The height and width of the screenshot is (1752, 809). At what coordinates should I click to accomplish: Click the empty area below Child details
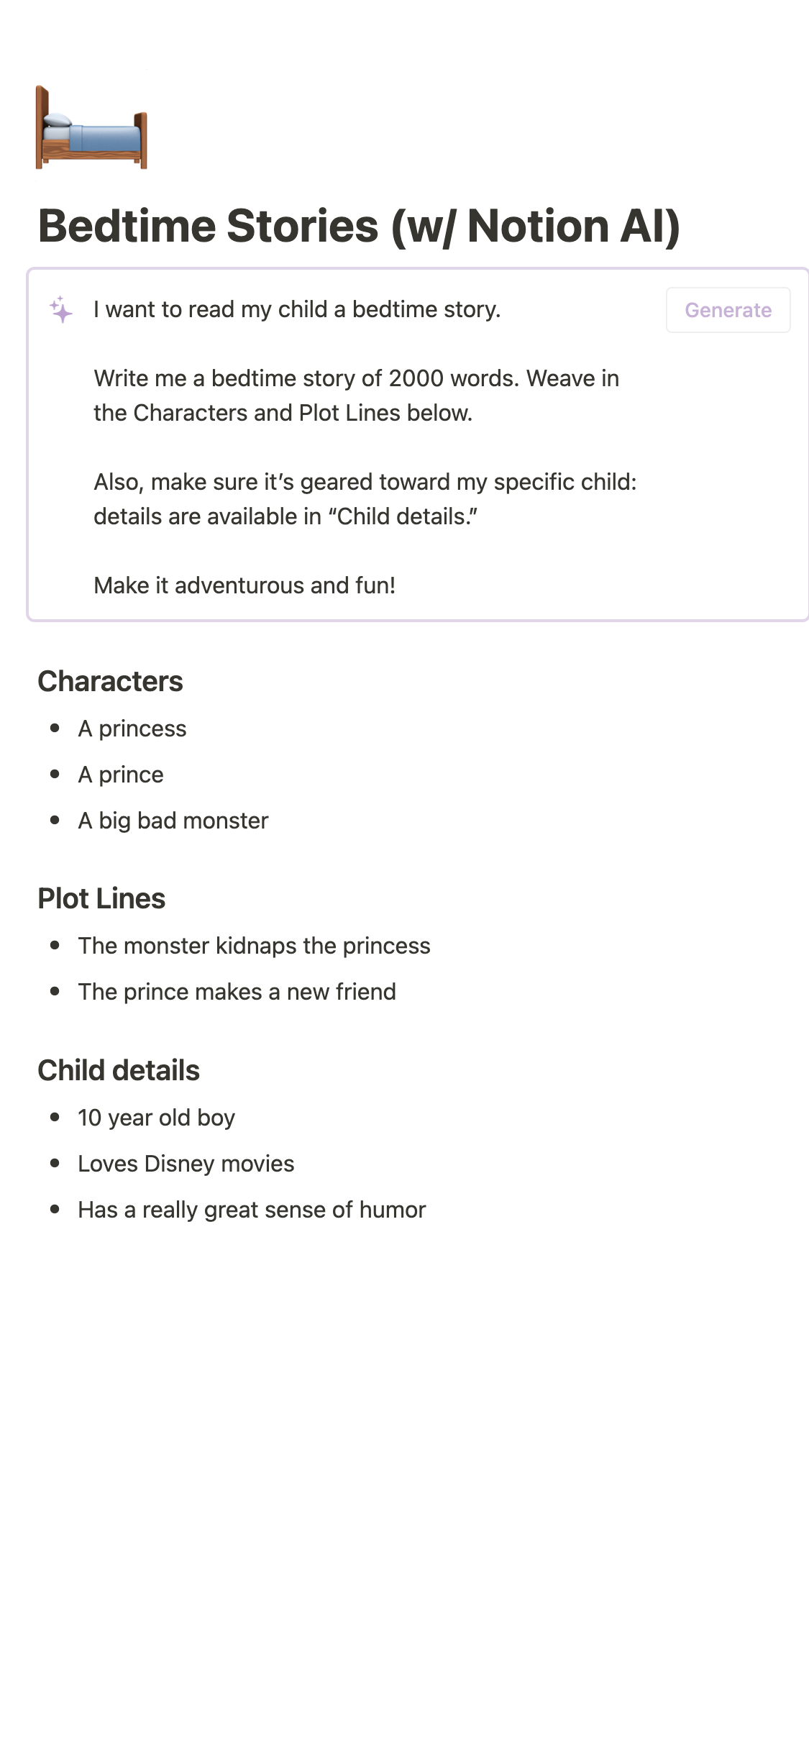(x=403, y=1438)
